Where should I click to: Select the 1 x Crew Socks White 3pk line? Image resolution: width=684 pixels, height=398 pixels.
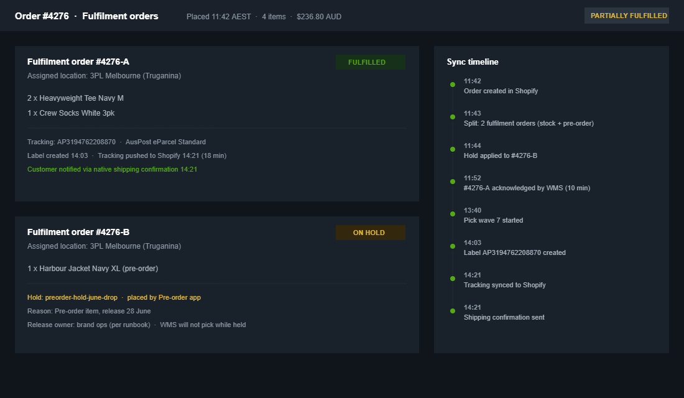click(x=71, y=113)
